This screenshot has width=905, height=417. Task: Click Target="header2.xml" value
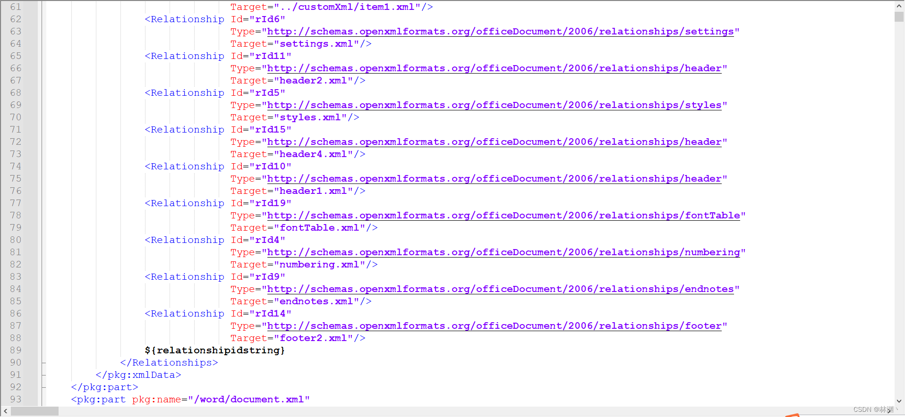tap(313, 81)
